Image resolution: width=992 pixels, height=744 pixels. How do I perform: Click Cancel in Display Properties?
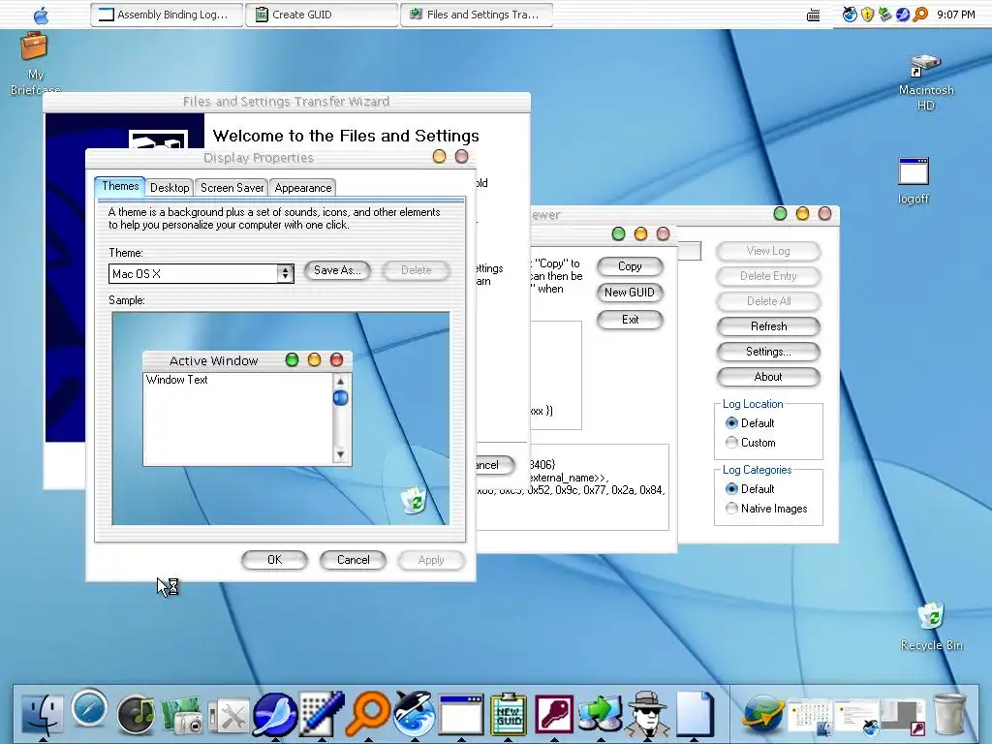pos(353,560)
